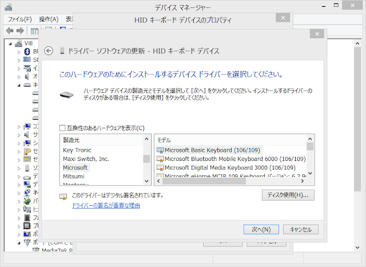Click the Bluetooth icon in device tree

[27, 52]
